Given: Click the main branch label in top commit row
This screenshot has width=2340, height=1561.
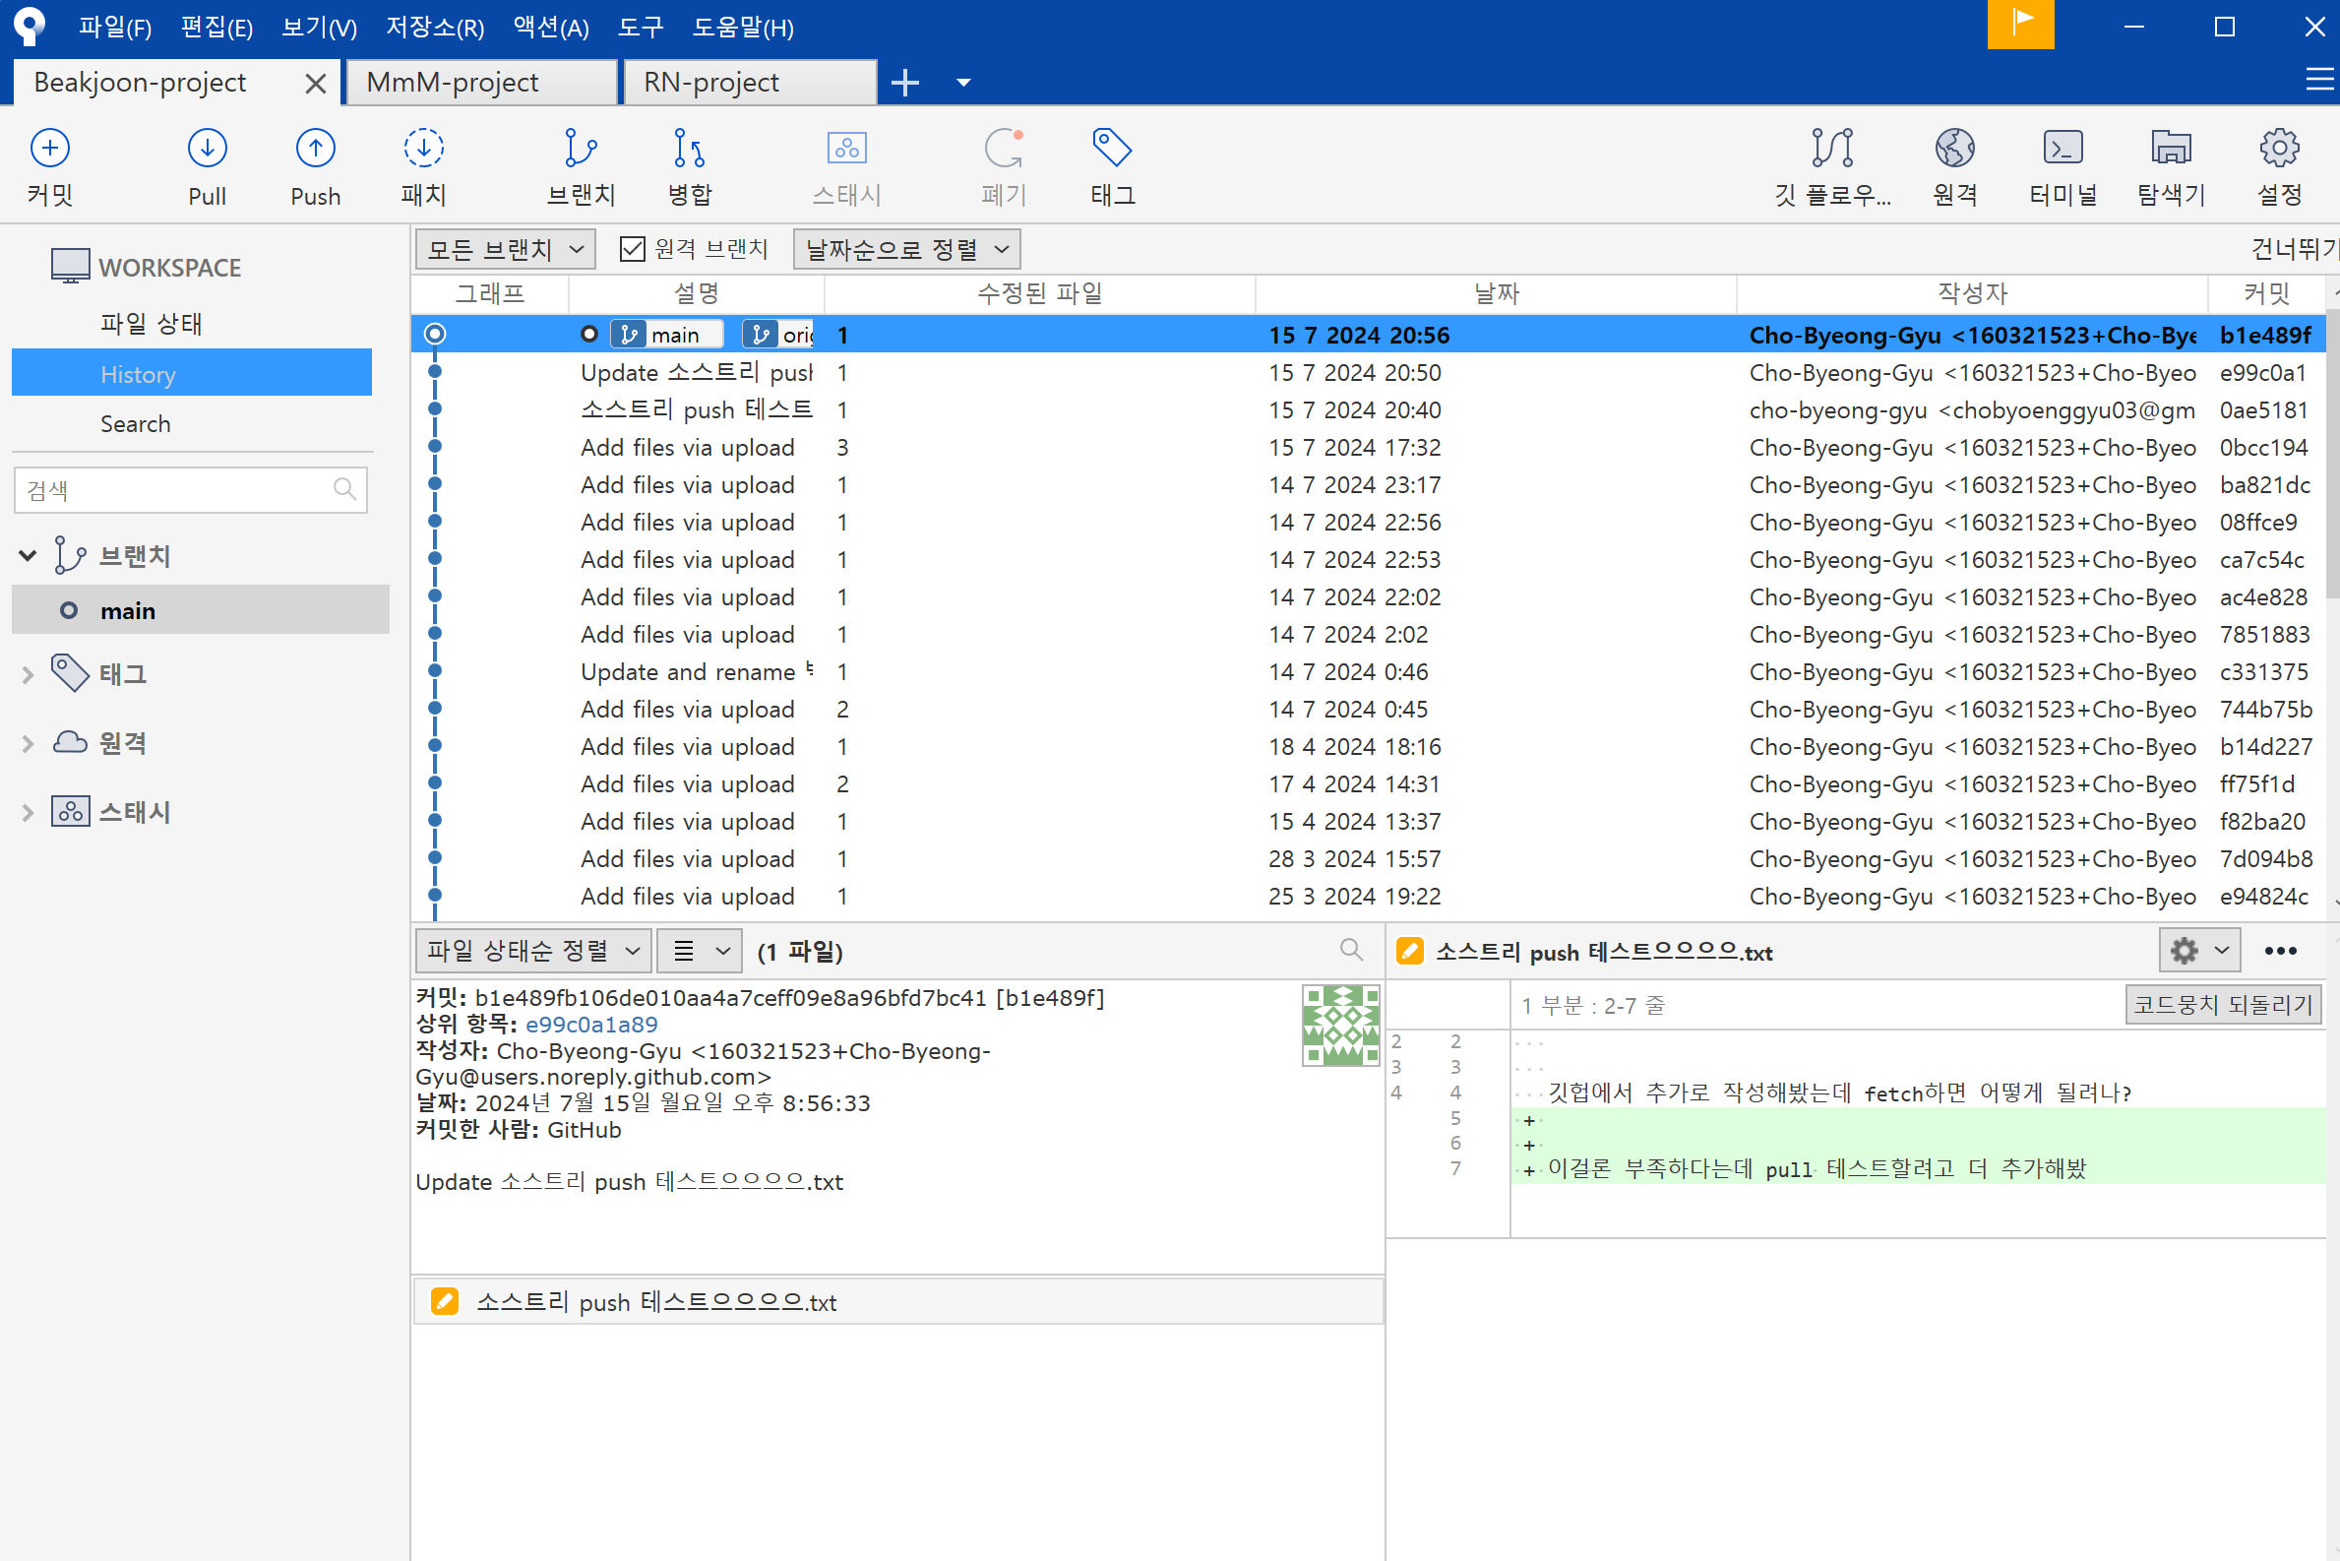Looking at the screenshot, I should click(x=666, y=335).
